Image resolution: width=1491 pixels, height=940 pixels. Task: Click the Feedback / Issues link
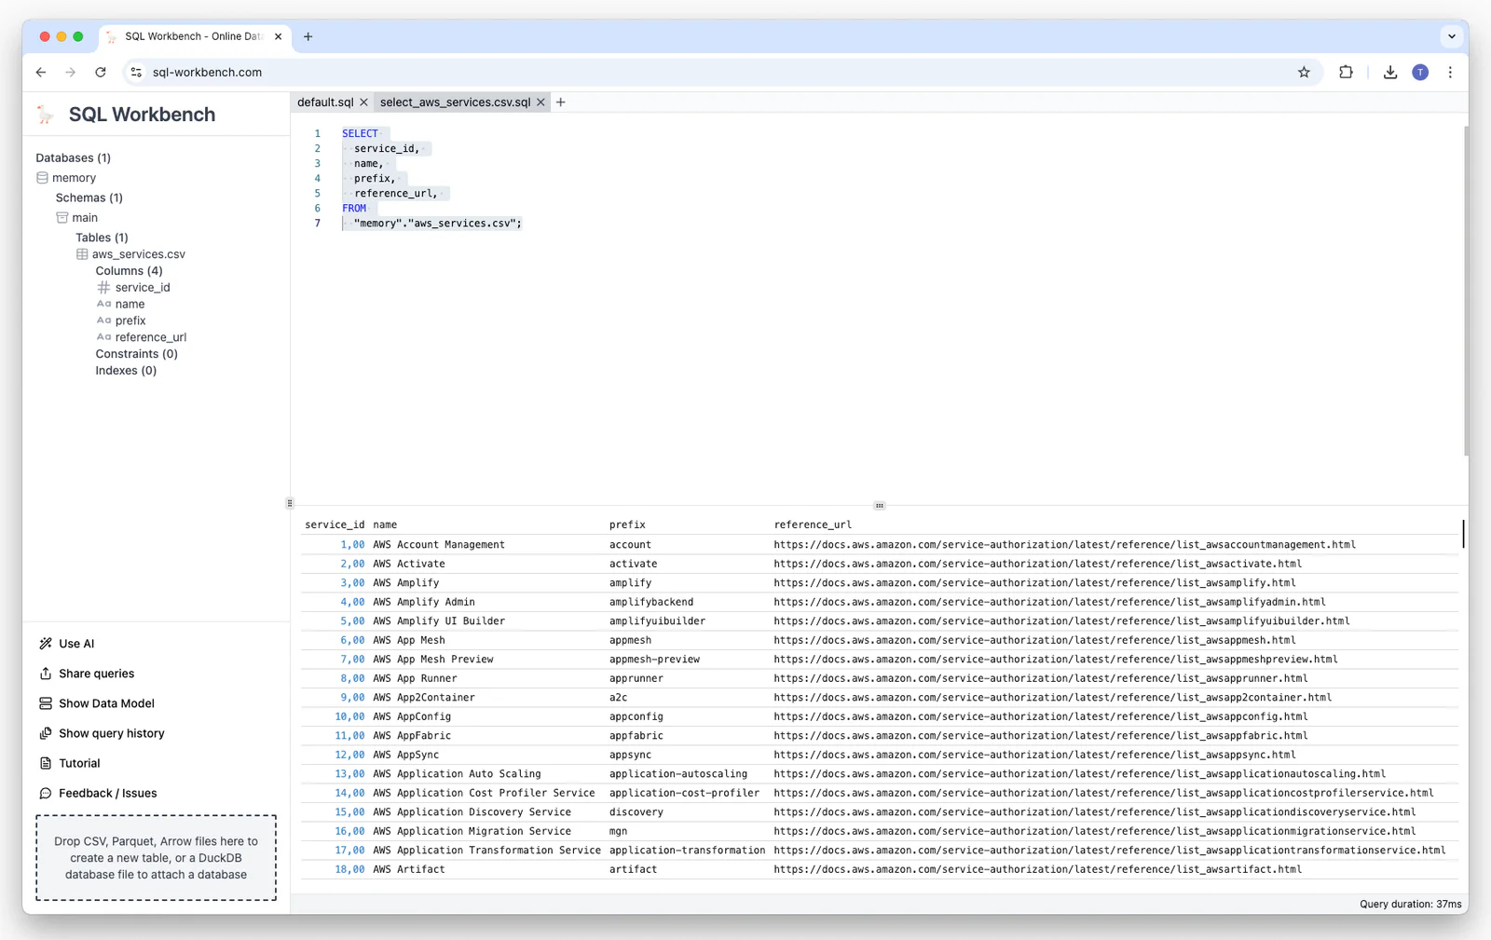108,794
